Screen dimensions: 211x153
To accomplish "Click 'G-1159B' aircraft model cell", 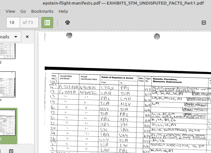I will pyautogui.click(x=67, y=92).
